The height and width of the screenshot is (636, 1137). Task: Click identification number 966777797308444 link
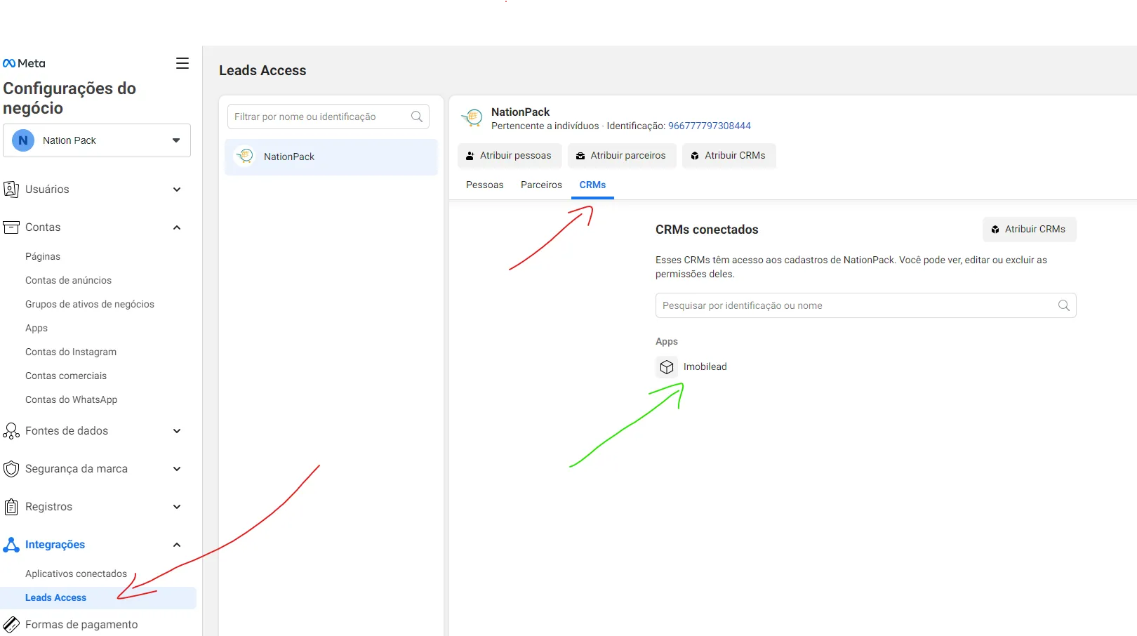710,126
